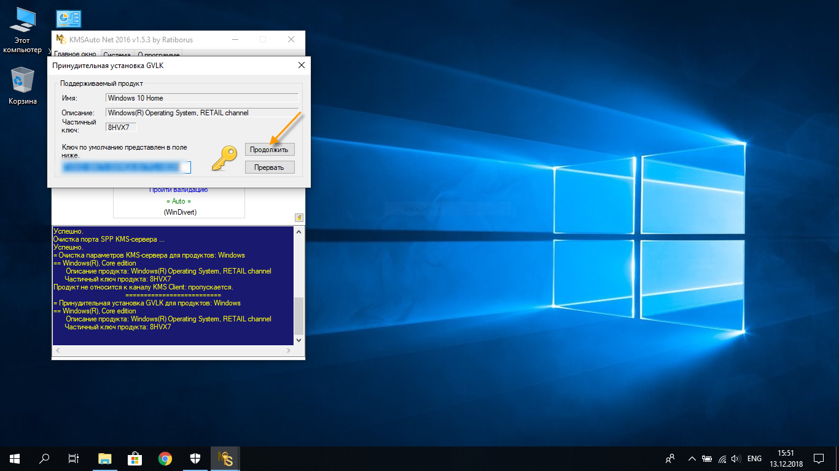Click the Имя field showing Windows 10 Home
This screenshot has height=471, width=839.
pos(202,98)
